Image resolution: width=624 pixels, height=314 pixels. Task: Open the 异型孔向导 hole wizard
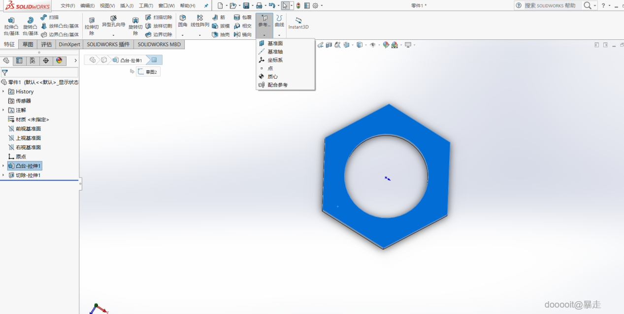pyautogui.click(x=113, y=22)
